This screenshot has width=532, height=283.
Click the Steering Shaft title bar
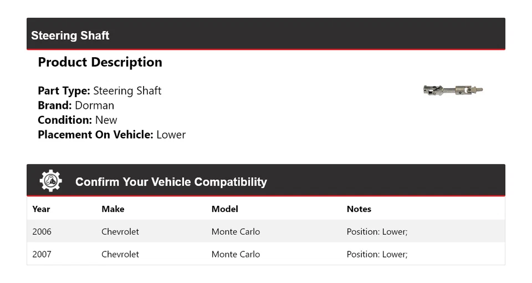pyautogui.click(x=70, y=36)
